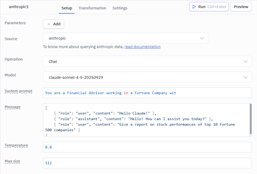
Task: Open the Settings tab
Action: click(120, 8)
